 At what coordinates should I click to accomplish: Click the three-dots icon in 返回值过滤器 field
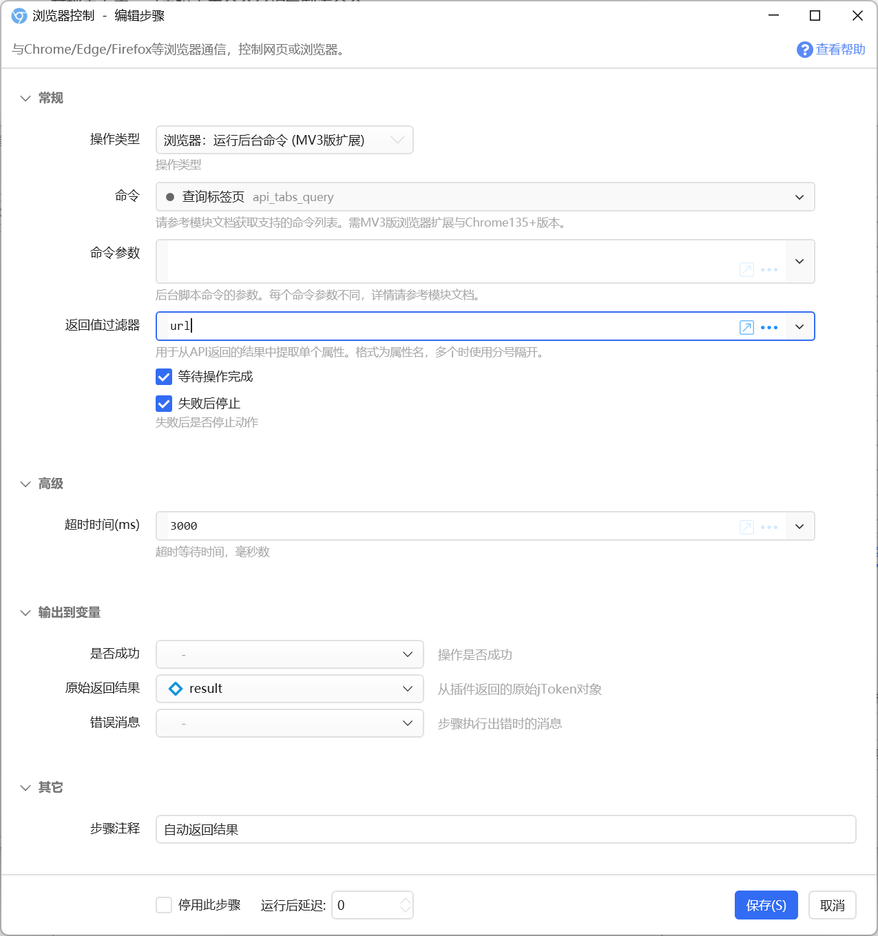pos(769,327)
